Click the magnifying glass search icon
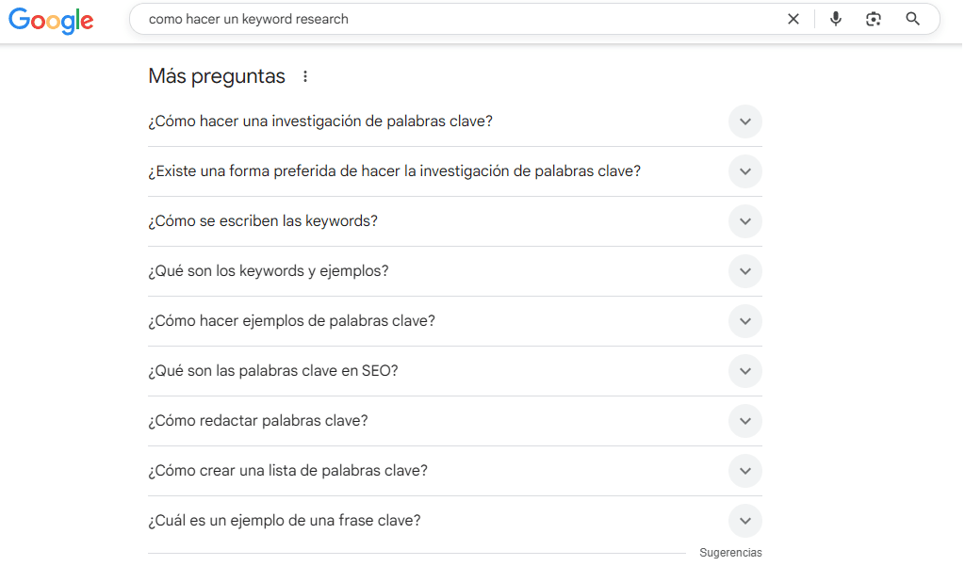965x566 pixels. pyautogui.click(x=912, y=19)
